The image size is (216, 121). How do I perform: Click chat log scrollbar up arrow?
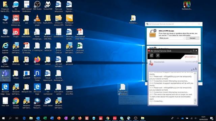tap(195, 73)
